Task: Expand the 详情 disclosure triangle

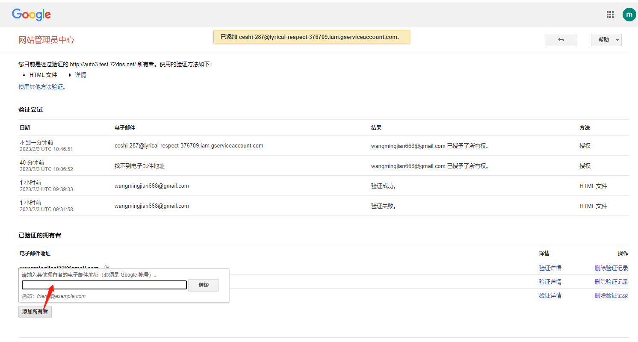Action: point(70,75)
